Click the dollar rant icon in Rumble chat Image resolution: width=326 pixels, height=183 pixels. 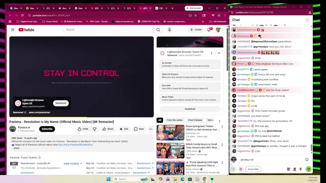[x=234, y=169]
